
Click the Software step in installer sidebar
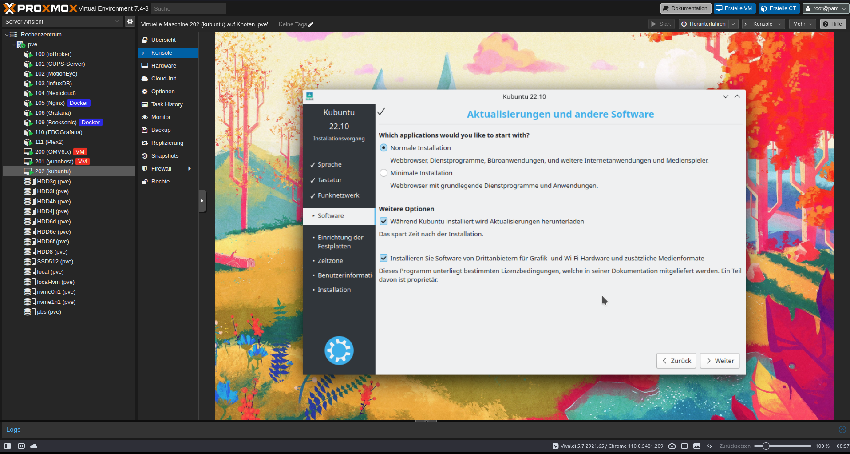[x=339, y=216]
